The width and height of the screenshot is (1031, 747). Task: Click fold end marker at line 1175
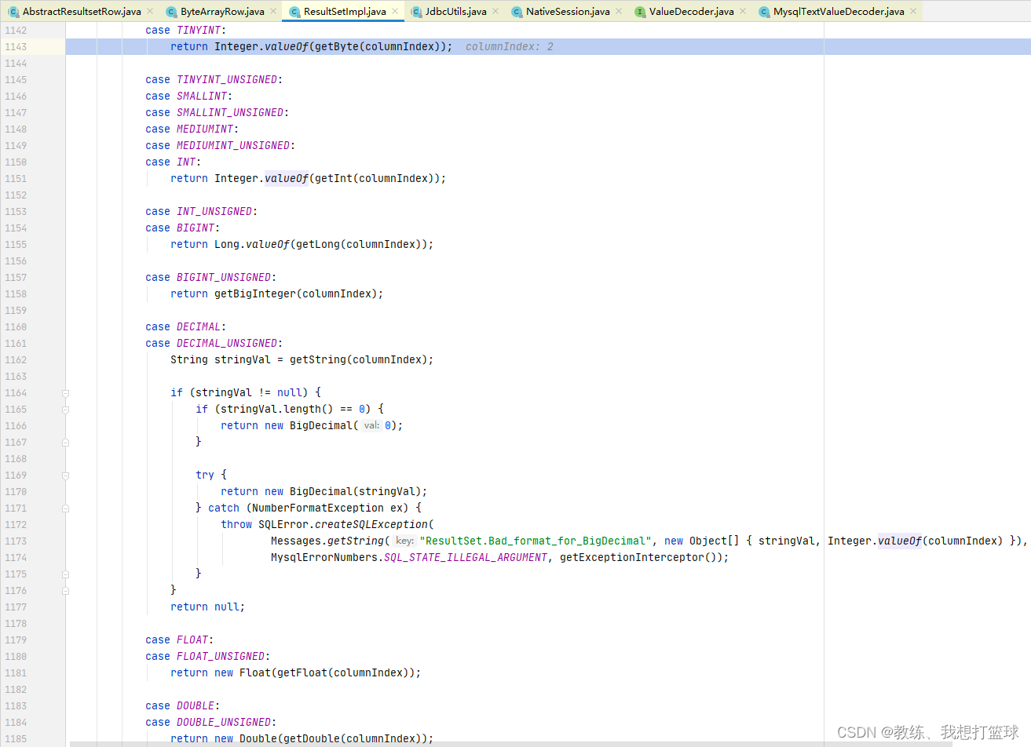coord(66,574)
